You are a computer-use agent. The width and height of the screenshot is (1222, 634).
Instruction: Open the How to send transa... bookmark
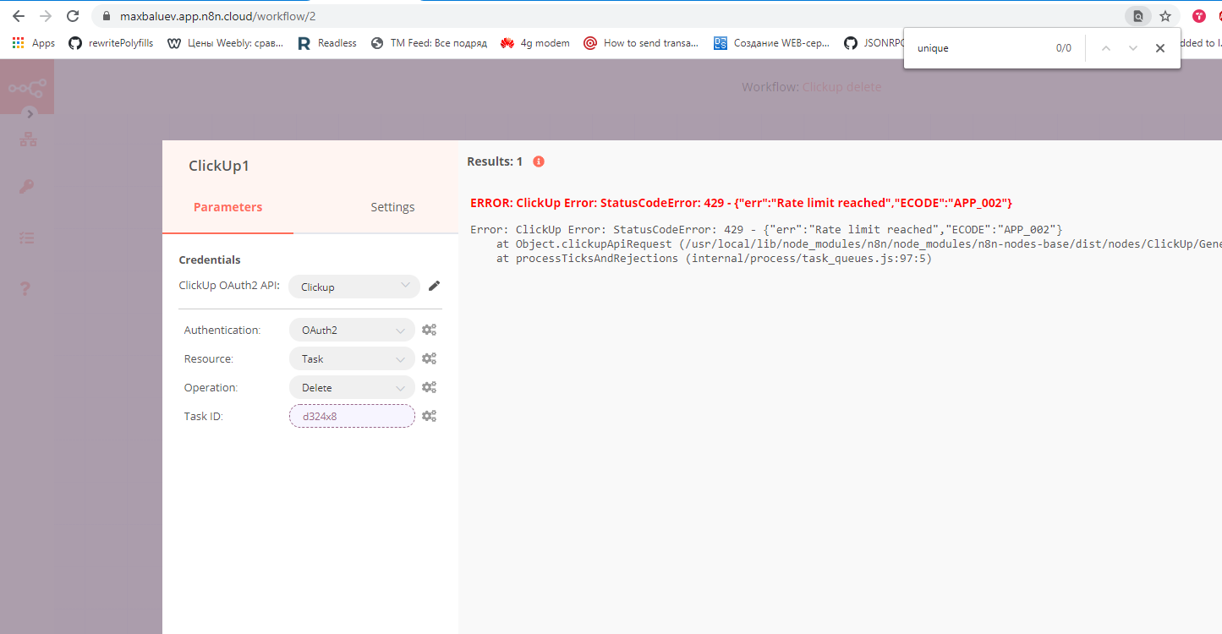642,43
